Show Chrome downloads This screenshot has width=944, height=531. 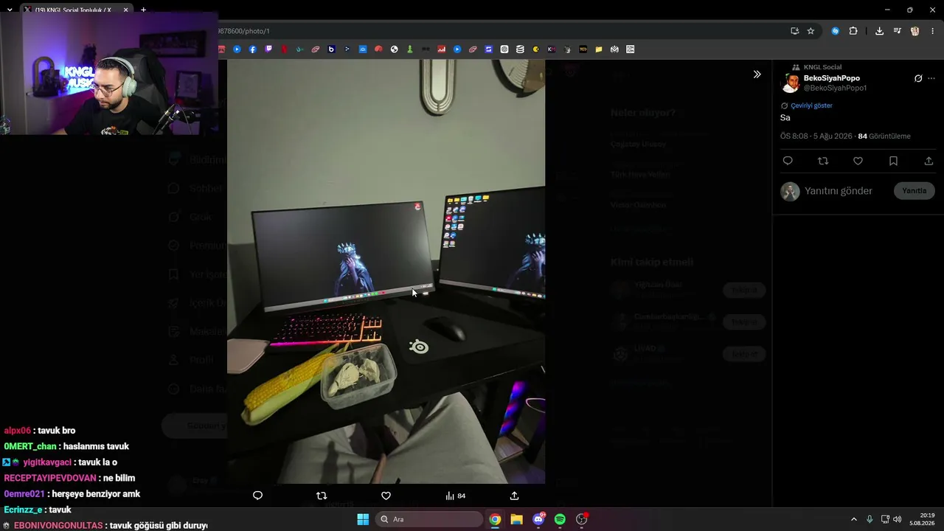pyautogui.click(x=879, y=31)
